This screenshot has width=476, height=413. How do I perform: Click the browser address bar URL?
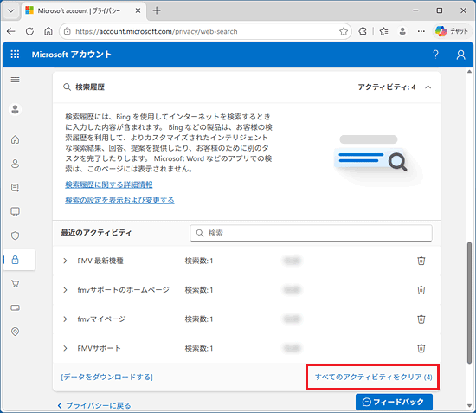pyautogui.click(x=157, y=31)
